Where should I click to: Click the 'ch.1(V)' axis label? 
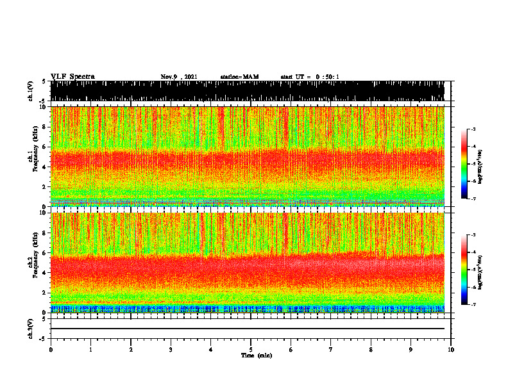[30, 91]
